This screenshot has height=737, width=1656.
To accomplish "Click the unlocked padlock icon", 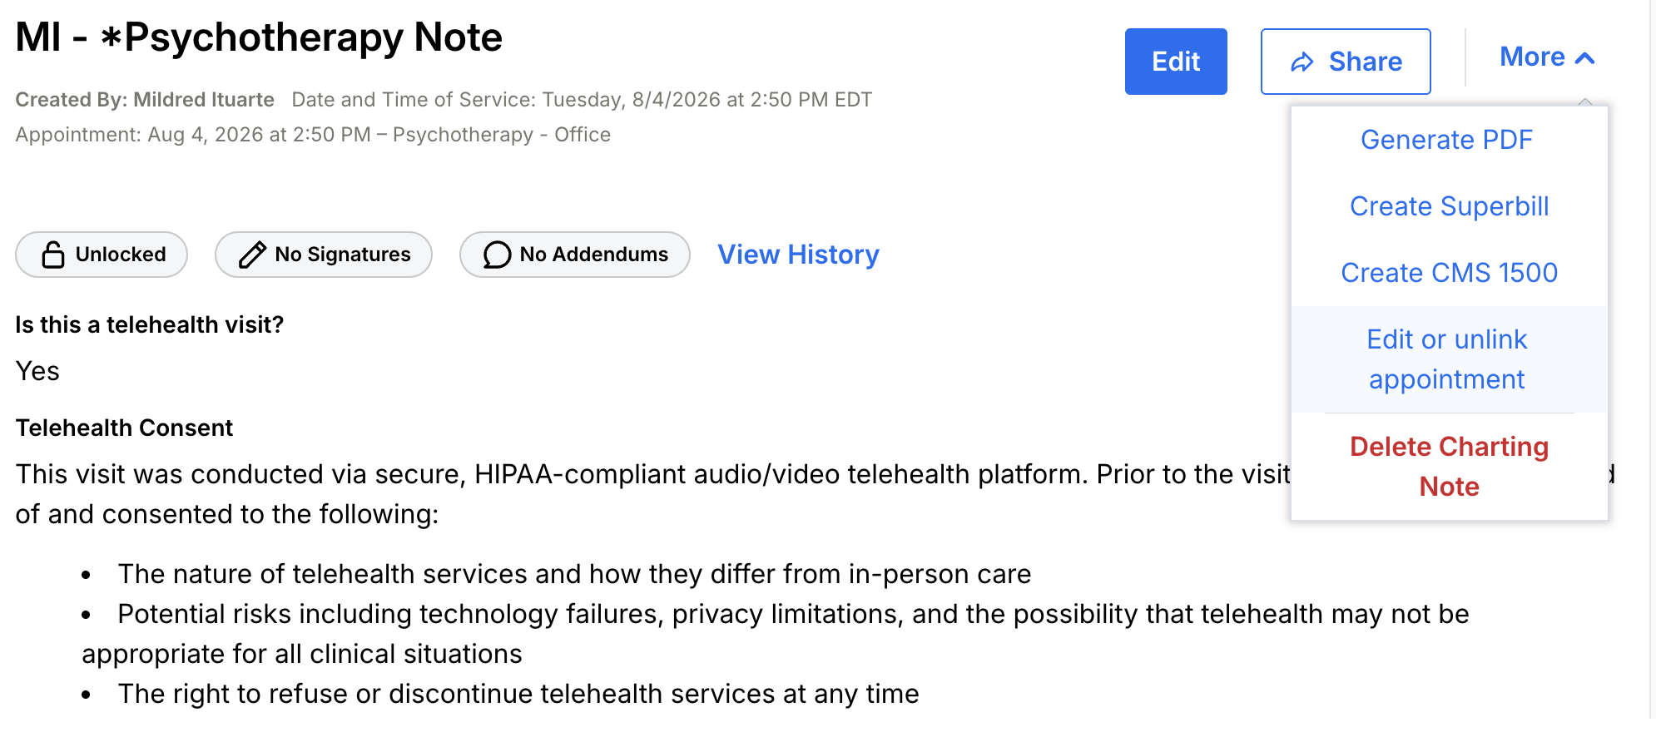I will pos(53,255).
